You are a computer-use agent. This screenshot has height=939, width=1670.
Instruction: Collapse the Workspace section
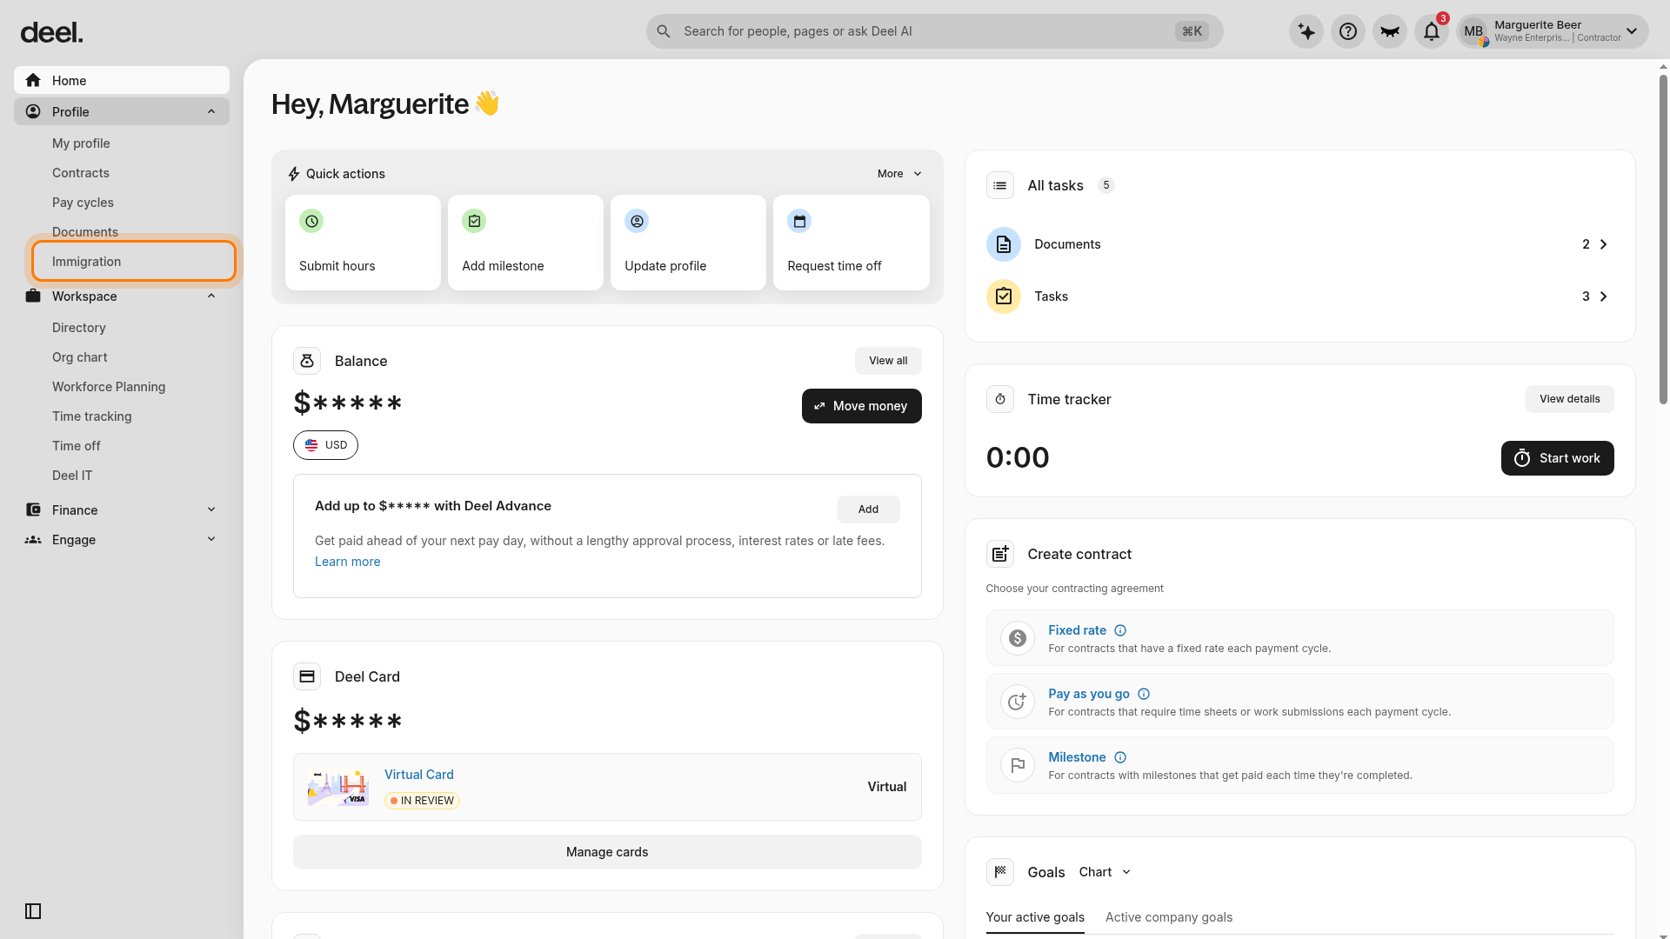tap(211, 296)
